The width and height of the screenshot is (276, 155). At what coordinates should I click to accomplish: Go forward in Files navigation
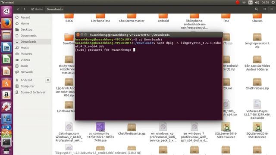pos(25,9)
